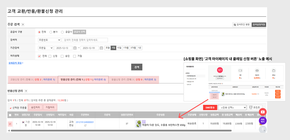This screenshot has height=140, width=290.
Task: Select the 1년 period button
Action: click(x=139, y=48)
